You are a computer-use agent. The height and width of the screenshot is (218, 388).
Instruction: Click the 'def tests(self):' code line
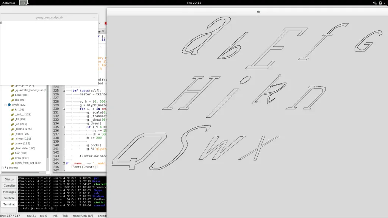coord(87,91)
